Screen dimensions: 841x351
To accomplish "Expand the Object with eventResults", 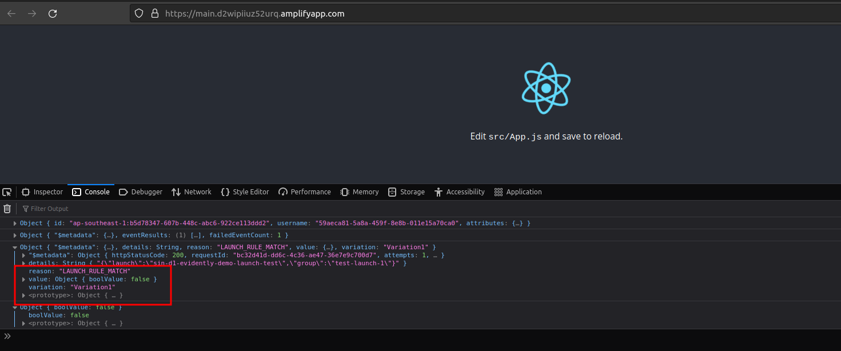I will 15,236.
